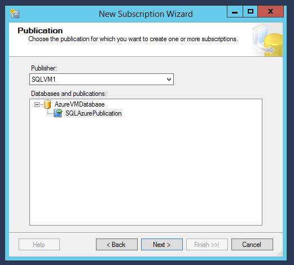Viewport: 294px width, 265px height.
Task: Select the AzureVMDatabase tree item
Action: (x=80, y=104)
